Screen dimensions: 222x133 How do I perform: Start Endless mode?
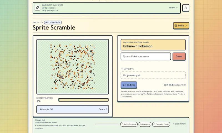pyautogui.click(x=129, y=85)
